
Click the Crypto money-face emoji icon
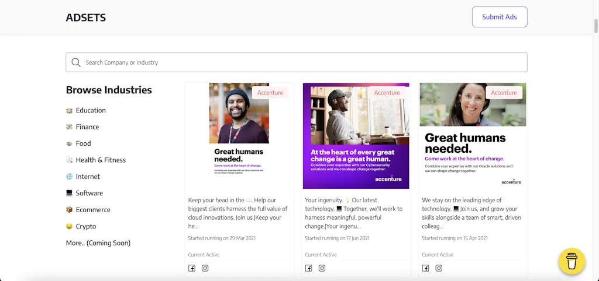click(x=69, y=226)
